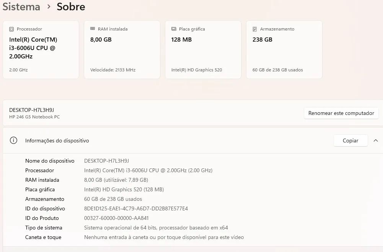Click the ID do dispositivo label
383x252 pixels.
(x=45, y=208)
